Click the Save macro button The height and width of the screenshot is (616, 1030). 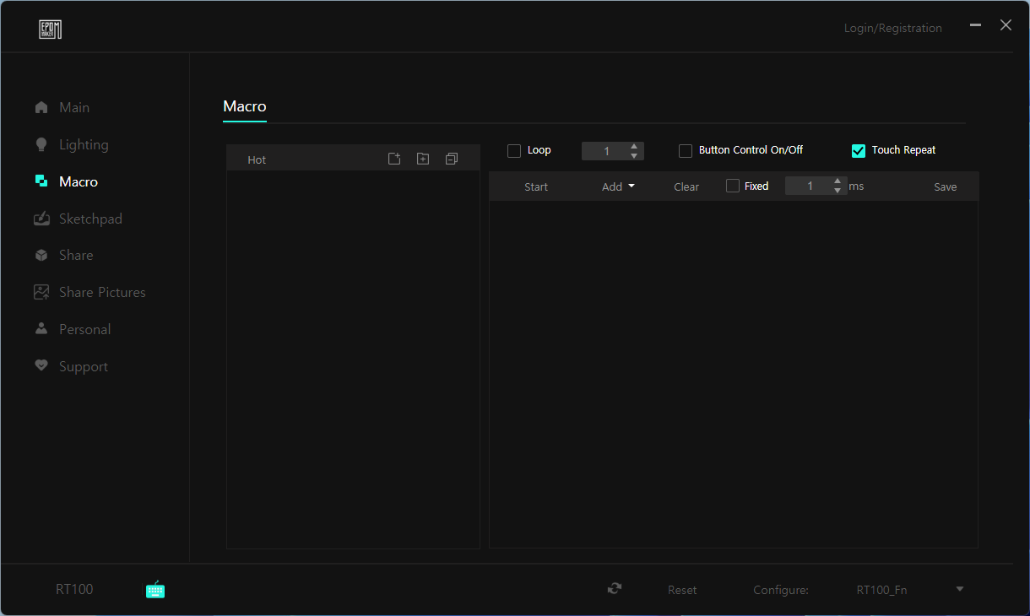coord(946,186)
